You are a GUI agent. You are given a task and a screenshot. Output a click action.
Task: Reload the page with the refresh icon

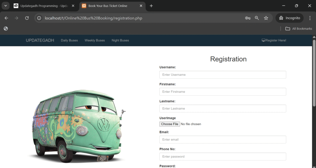[x=27, y=18]
